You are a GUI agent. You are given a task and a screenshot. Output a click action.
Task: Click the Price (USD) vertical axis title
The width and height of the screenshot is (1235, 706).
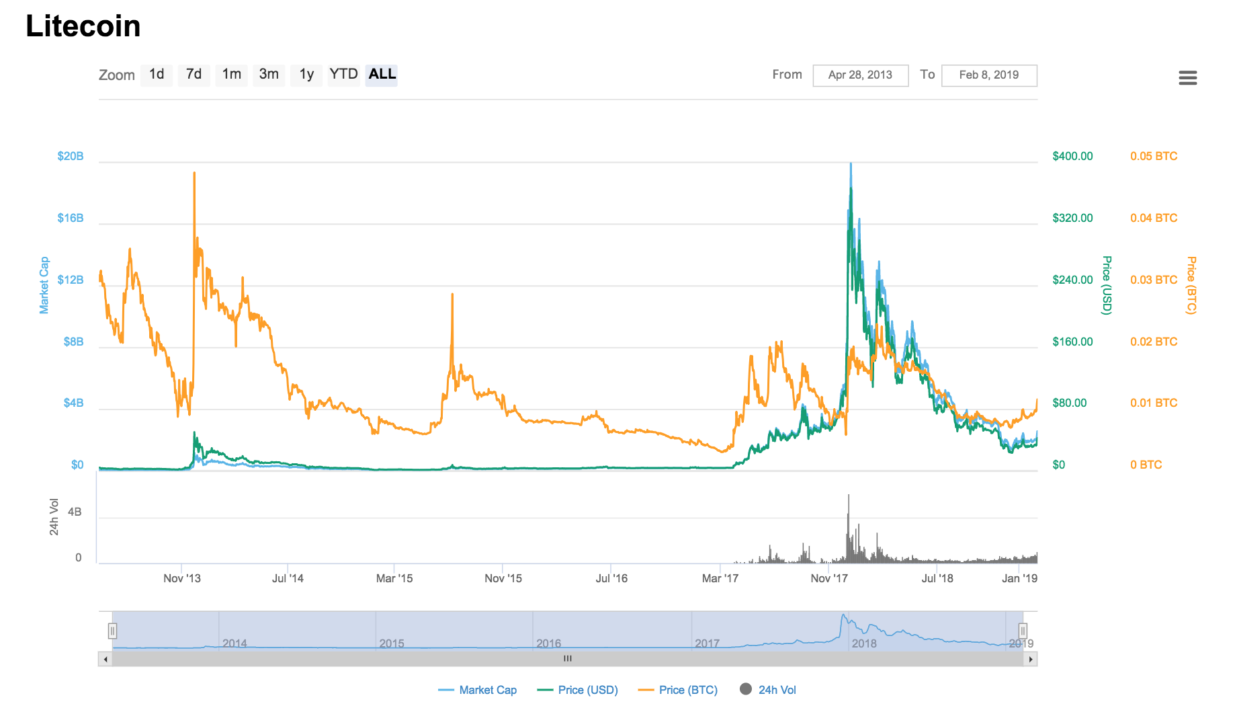point(1107,285)
